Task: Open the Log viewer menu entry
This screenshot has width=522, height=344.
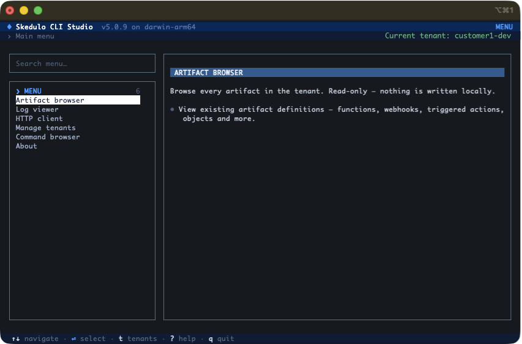Action: click(37, 109)
